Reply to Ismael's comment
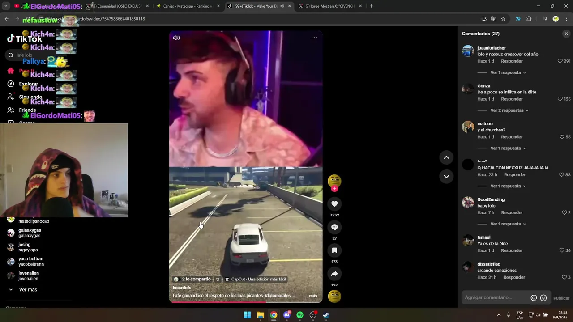This screenshot has height=322, width=573. click(x=512, y=250)
